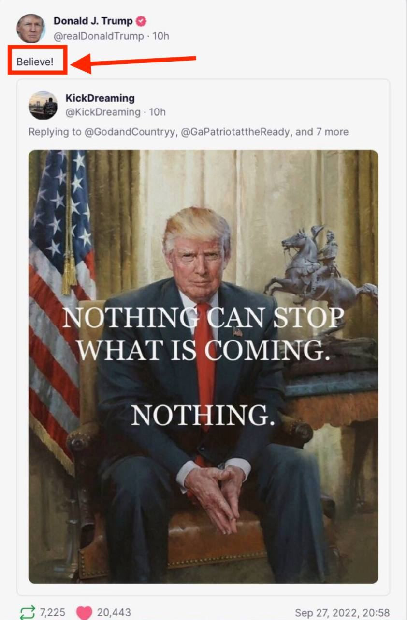Viewport: 407px width, 620px height.
Task: Expand the "and 7 more" recipients
Action: 322,132
